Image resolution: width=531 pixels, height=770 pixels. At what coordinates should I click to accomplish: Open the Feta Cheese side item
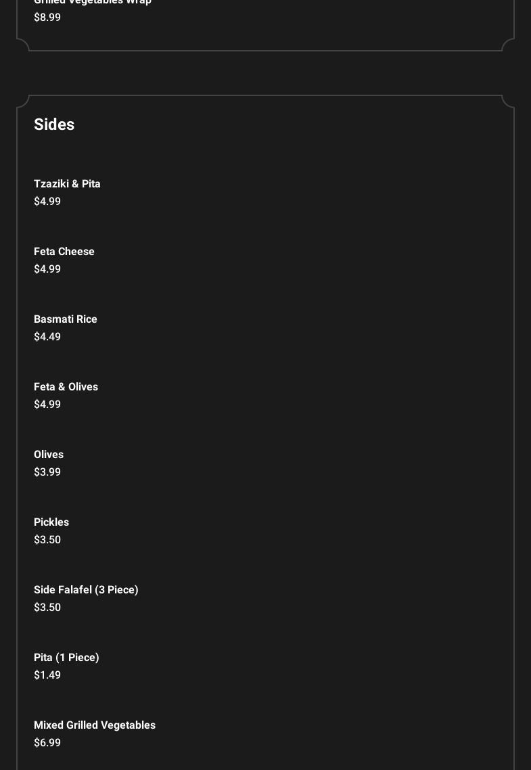[x=64, y=252]
